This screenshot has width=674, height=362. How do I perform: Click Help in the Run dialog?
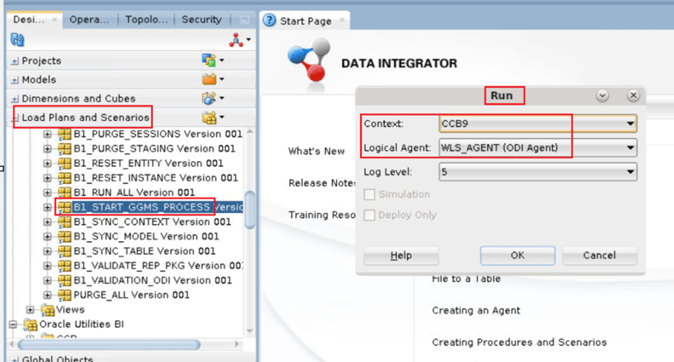pyautogui.click(x=401, y=256)
